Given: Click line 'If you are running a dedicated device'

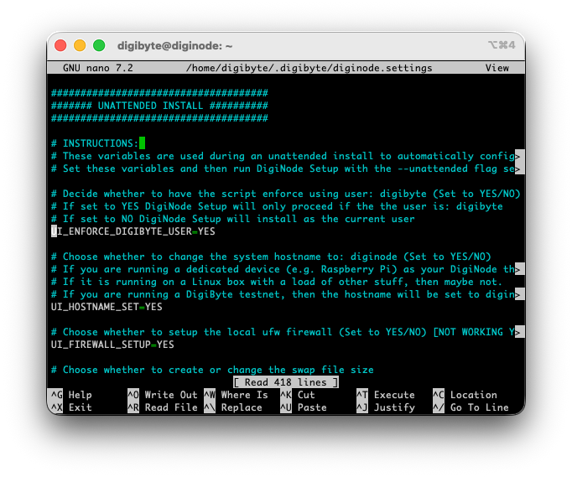Looking at the screenshot, I should (283, 269).
